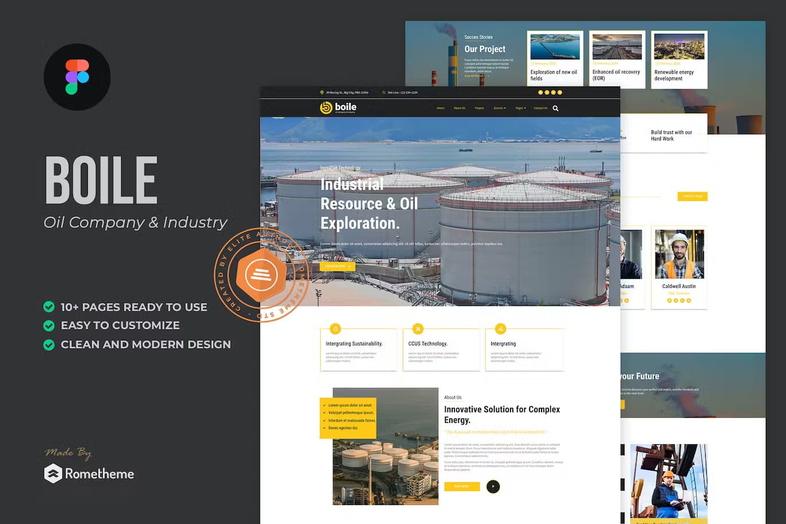This screenshot has width=786, height=524.
Task: Click 'Intergrating Sustainability.' card title
Action: [x=354, y=344]
